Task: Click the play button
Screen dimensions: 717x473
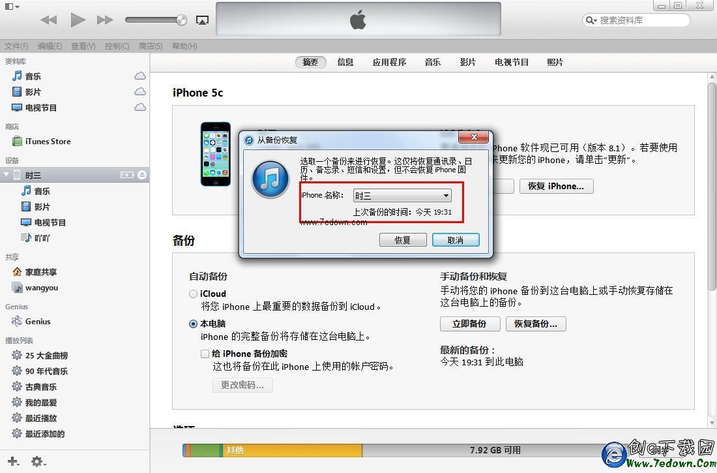Action: click(78, 20)
